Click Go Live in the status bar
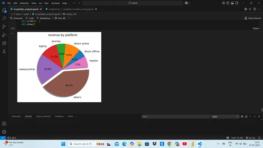The image size is (263, 148). click(x=250, y=138)
